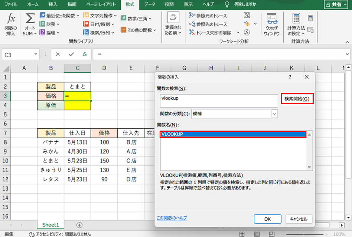Click the オートSUM sigma icon
352x237 pixels.
pyautogui.click(x=30, y=19)
